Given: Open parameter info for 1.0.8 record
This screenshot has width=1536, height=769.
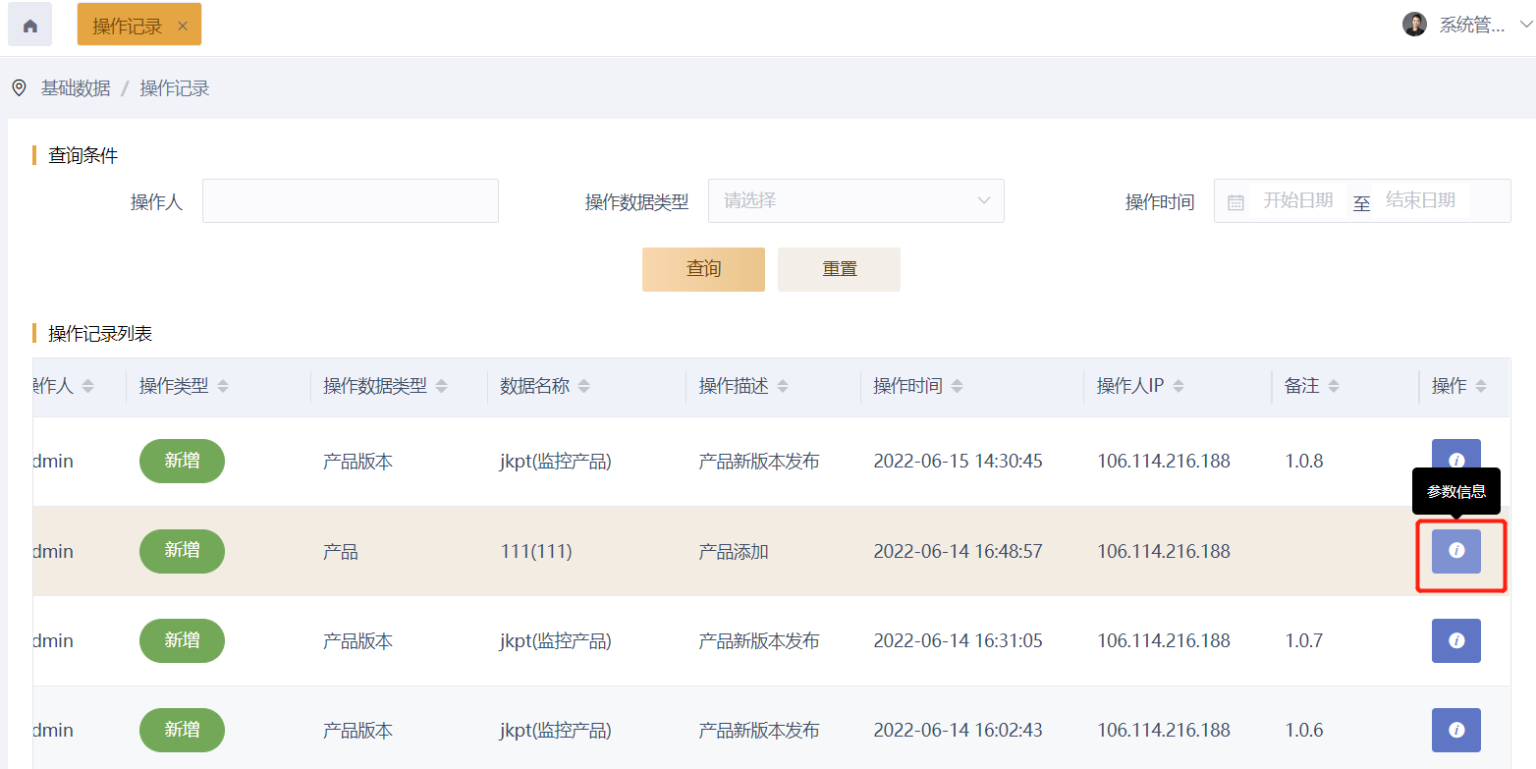Looking at the screenshot, I should [1455, 460].
